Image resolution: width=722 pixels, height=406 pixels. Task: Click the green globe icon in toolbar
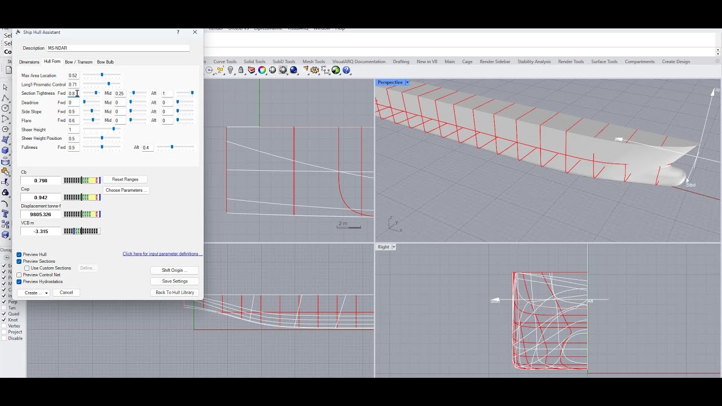point(336,70)
